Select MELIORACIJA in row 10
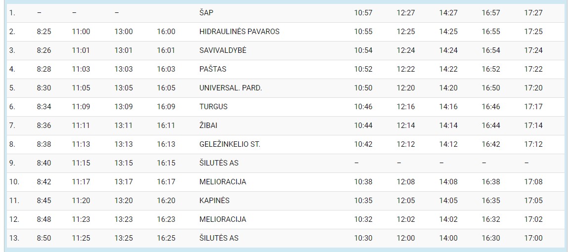The width and height of the screenshot is (568, 252). pyautogui.click(x=223, y=182)
